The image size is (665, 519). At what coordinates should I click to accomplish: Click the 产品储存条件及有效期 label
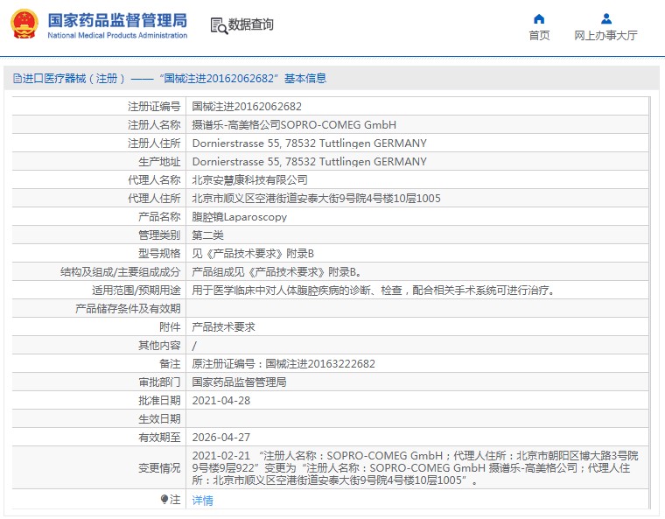(128, 309)
